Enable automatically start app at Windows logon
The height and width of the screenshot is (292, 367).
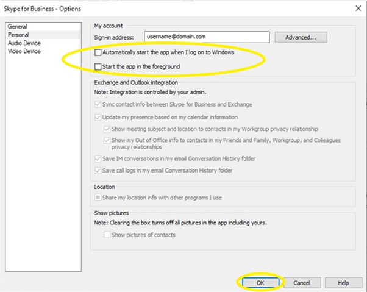98,52
